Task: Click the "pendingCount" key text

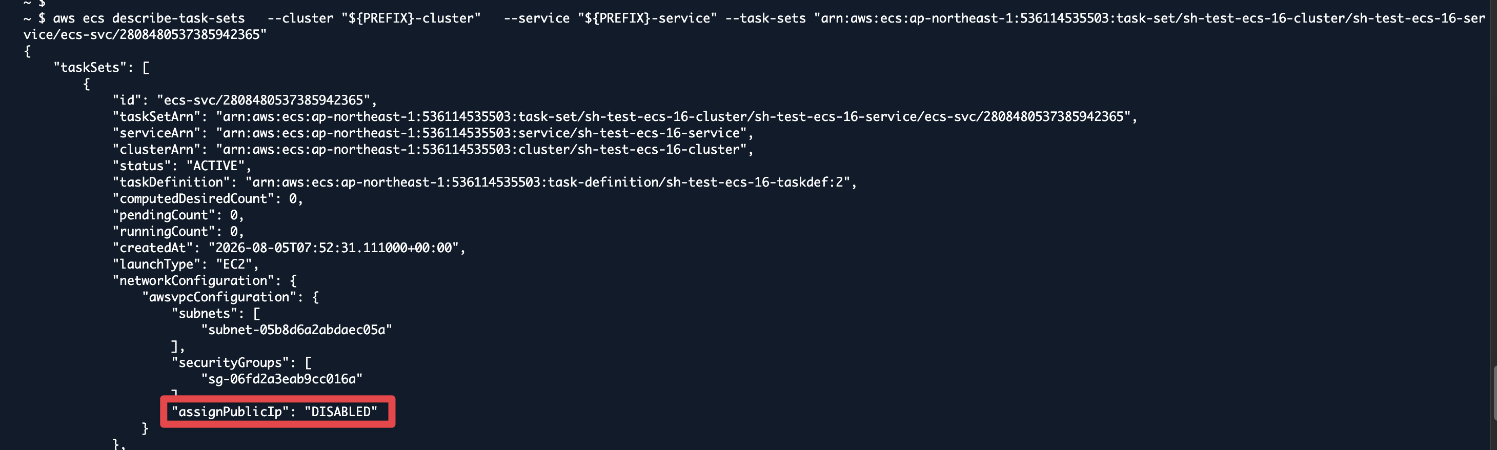Action: (x=164, y=215)
